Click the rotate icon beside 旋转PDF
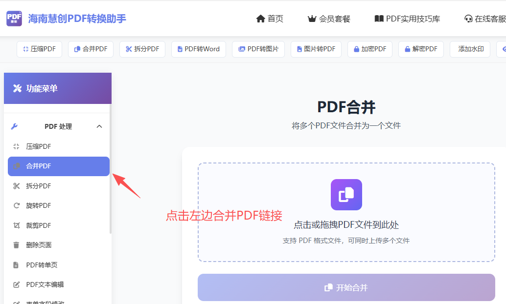The height and width of the screenshot is (304, 506). 17,205
